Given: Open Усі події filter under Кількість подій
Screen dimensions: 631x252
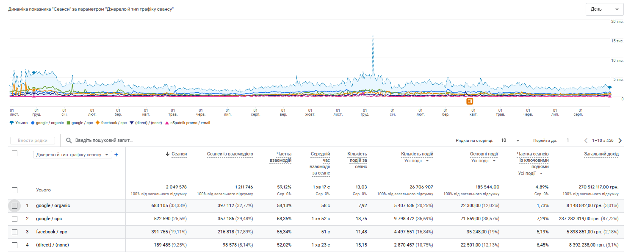Looking at the screenshot, I should tap(417, 161).
